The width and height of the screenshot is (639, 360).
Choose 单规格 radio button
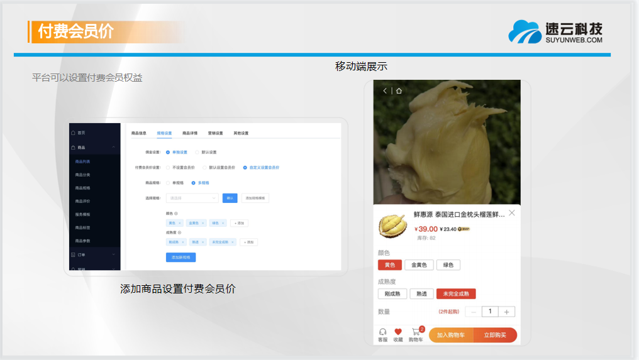tap(168, 183)
